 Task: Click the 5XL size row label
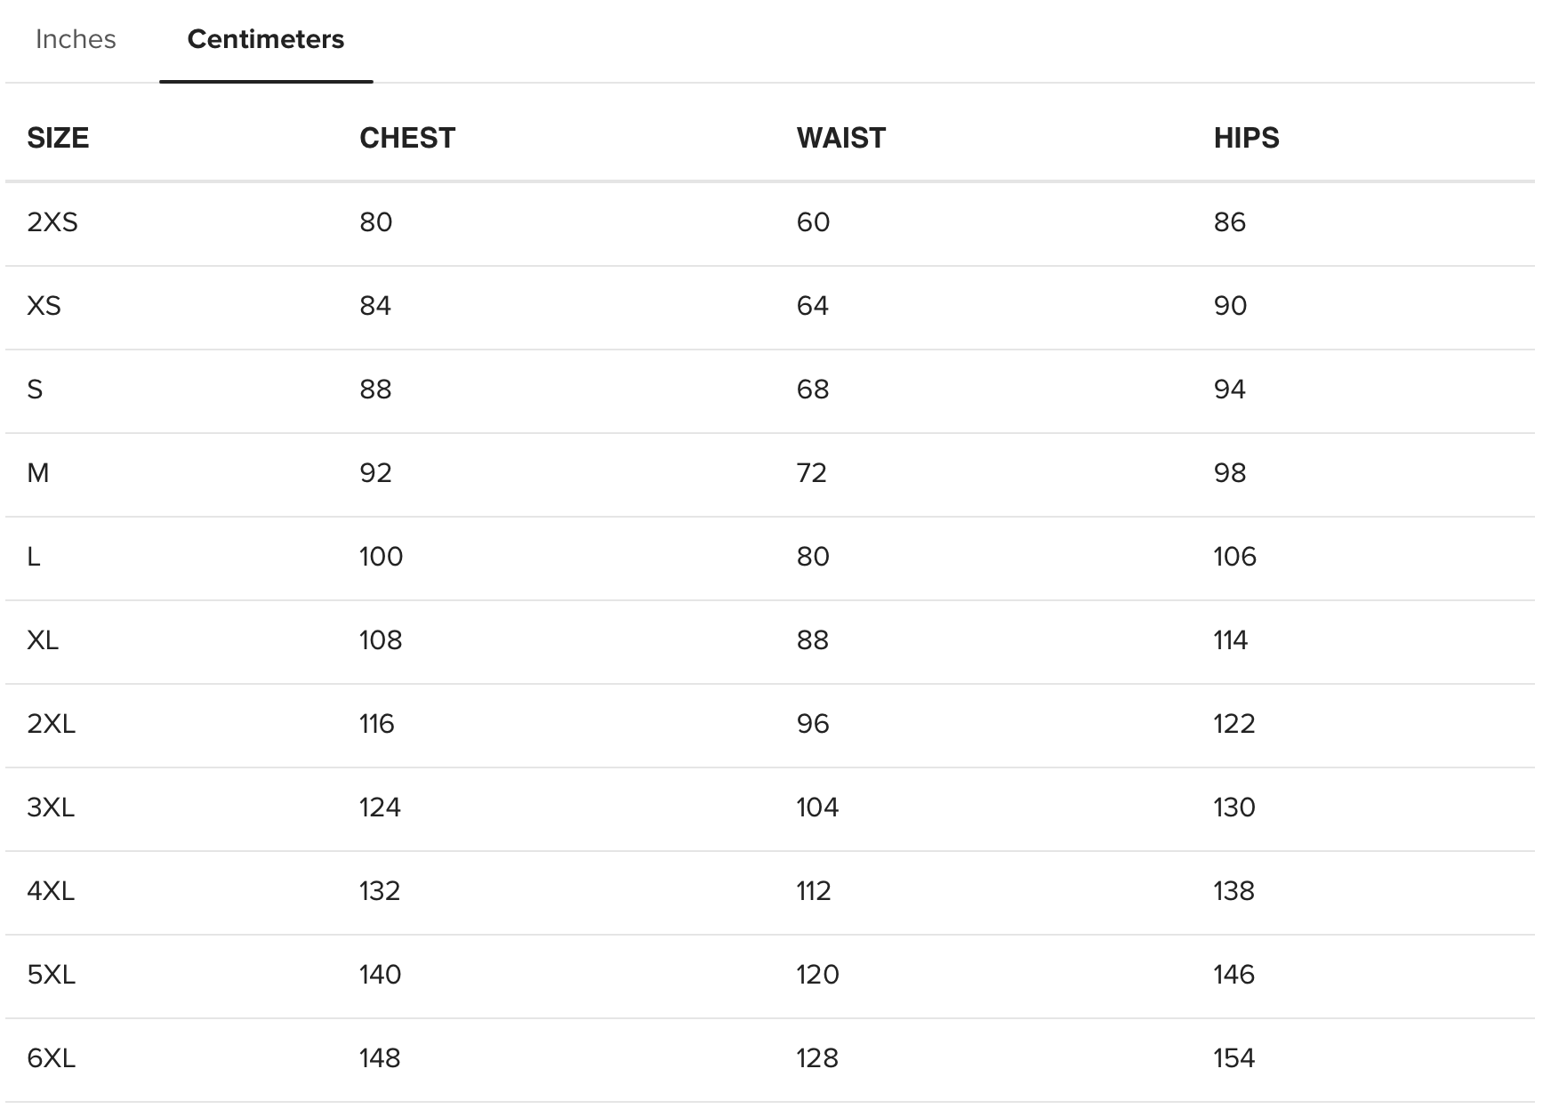coord(52,975)
